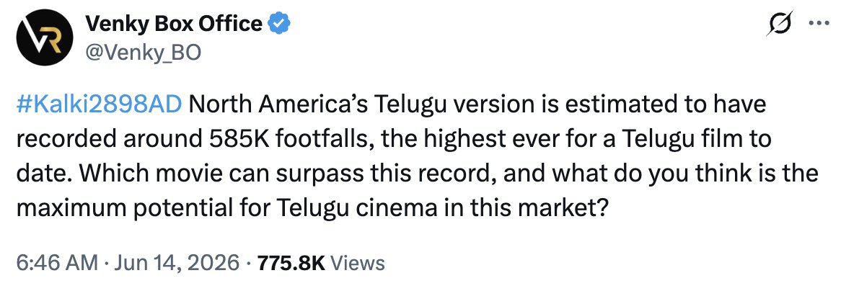The image size is (841, 291).
Task: Visit the Venky Box Office display name
Action: pyautogui.click(x=174, y=24)
